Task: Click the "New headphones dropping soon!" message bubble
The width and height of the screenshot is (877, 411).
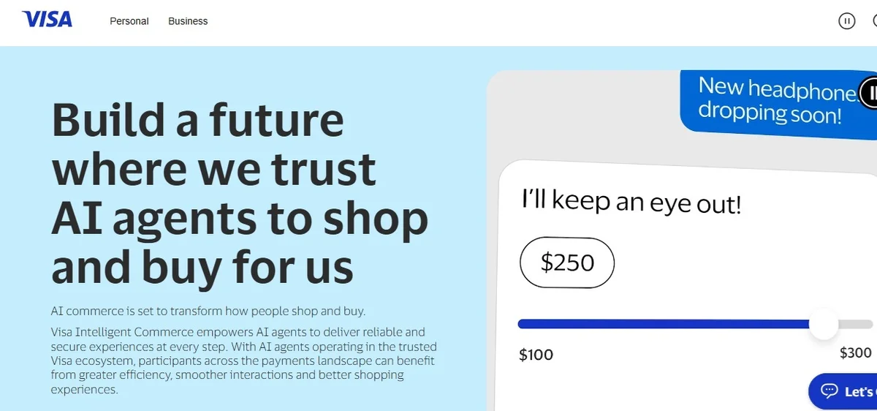Action: (x=767, y=100)
